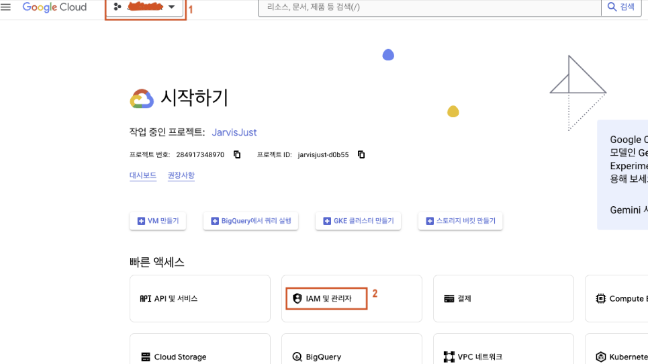Click the Gemini promo panel
The height and width of the screenshot is (364, 648).
pyautogui.click(x=622, y=175)
